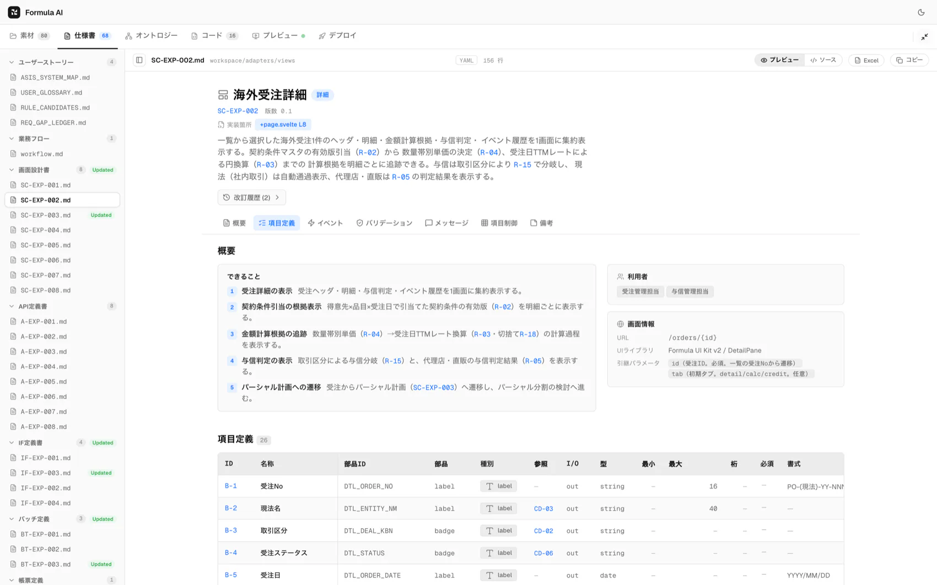Collapse API定義書 section
Viewport: 937px width, 585px height.
12,306
